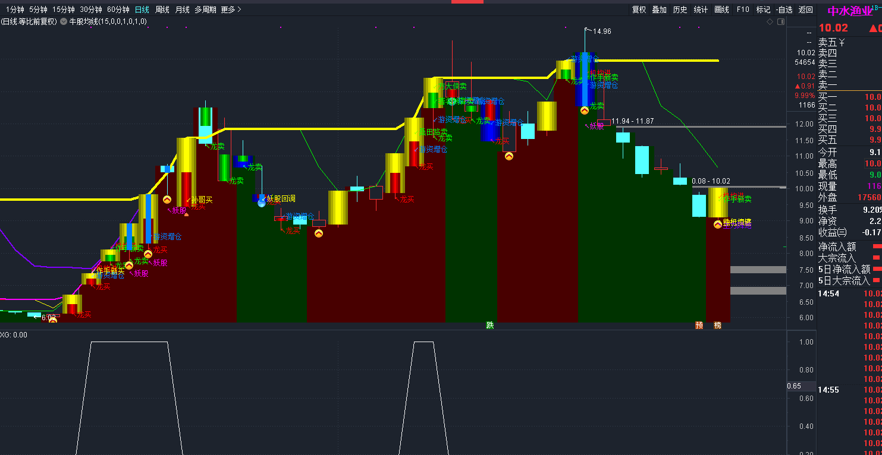Click the orange arrow marker beside 孙哥买
This screenshot has height=455, width=882.
coord(167,200)
